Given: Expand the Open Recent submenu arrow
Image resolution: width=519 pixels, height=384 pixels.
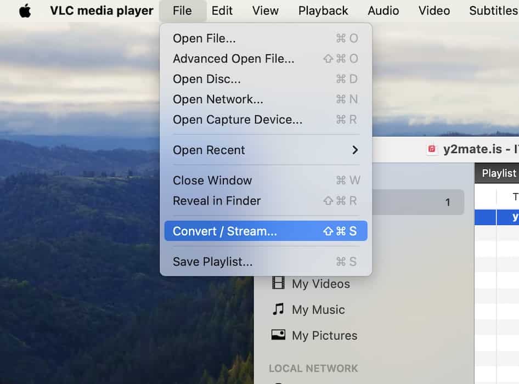Looking at the screenshot, I should click(355, 150).
